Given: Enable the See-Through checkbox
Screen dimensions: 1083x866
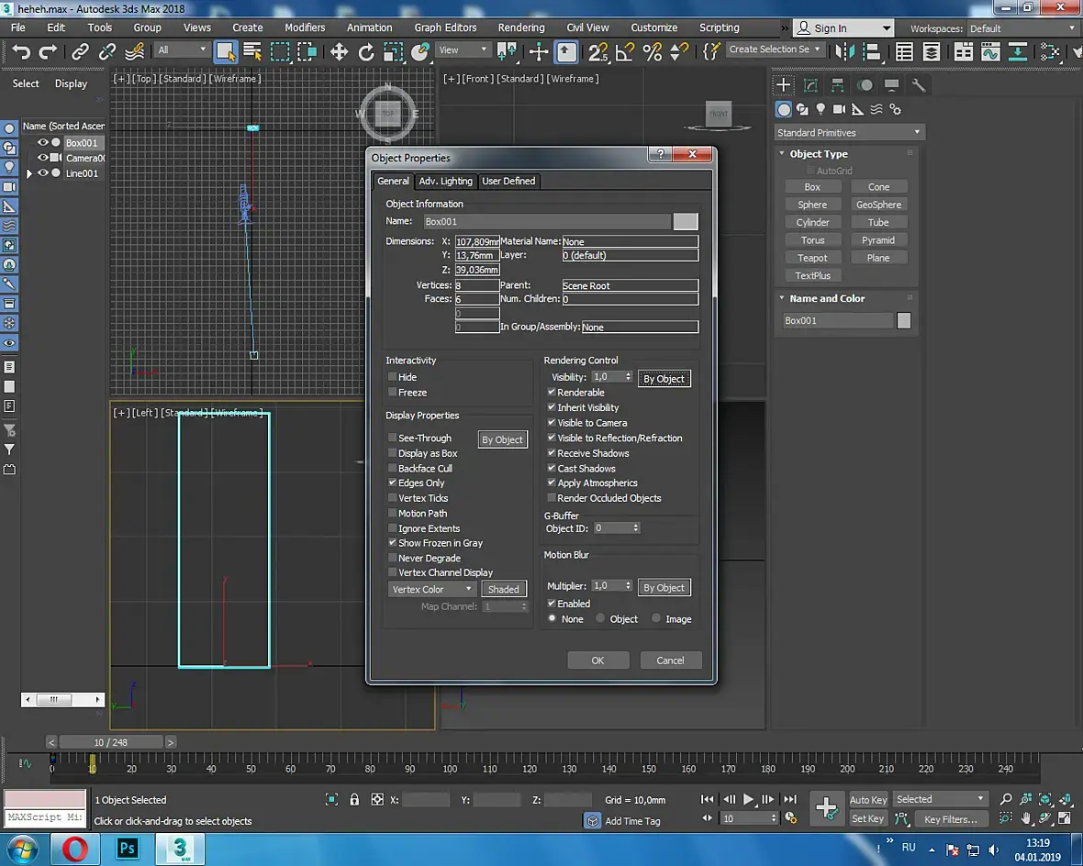Looking at the screenshot, I should [x=393, y=439].
